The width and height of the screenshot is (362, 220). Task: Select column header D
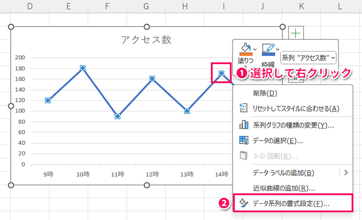[x=30, y=6]
